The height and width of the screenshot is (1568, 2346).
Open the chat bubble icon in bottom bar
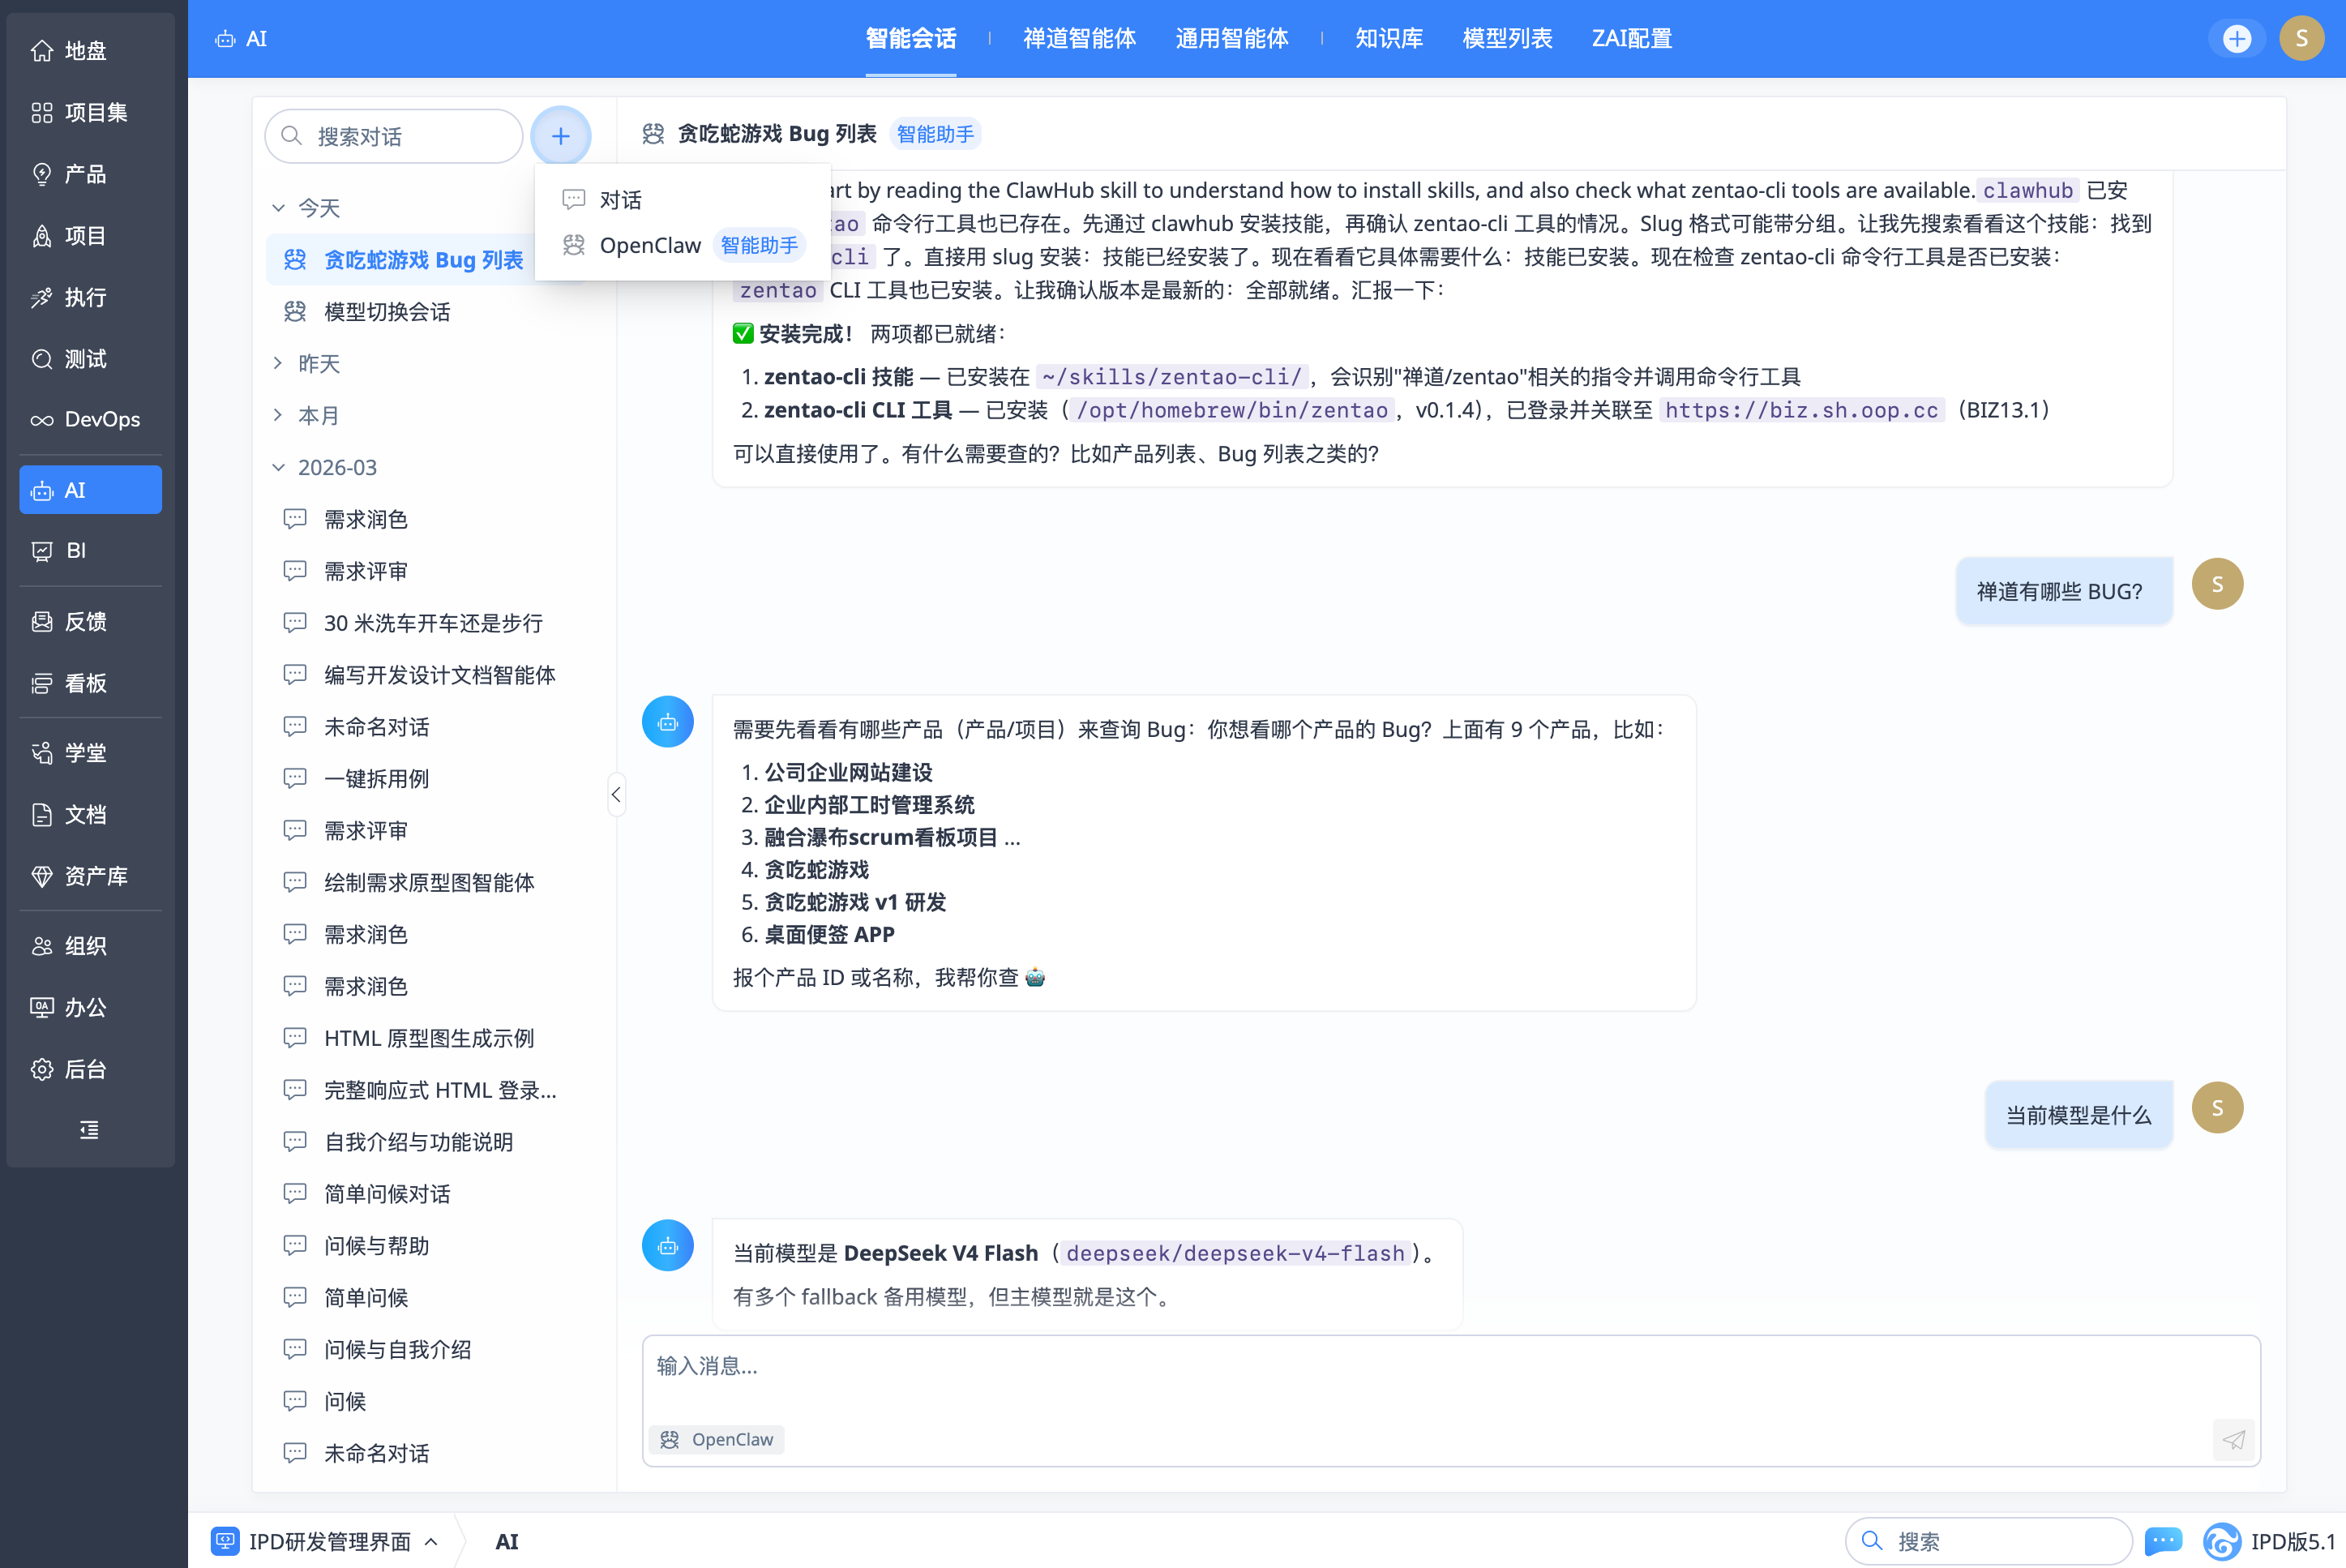pos(2163,1541)
